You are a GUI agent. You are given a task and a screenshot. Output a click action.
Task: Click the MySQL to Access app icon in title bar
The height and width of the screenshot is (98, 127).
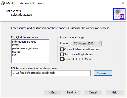[x=3, y=3]
